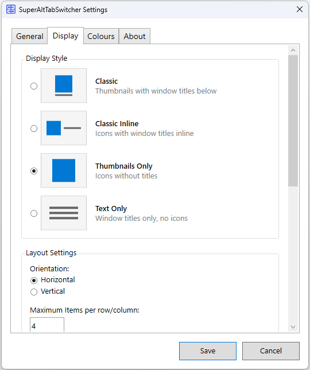Open the Display tab
This screenshot has width=310, height=370.
click(x=65, y=36)
